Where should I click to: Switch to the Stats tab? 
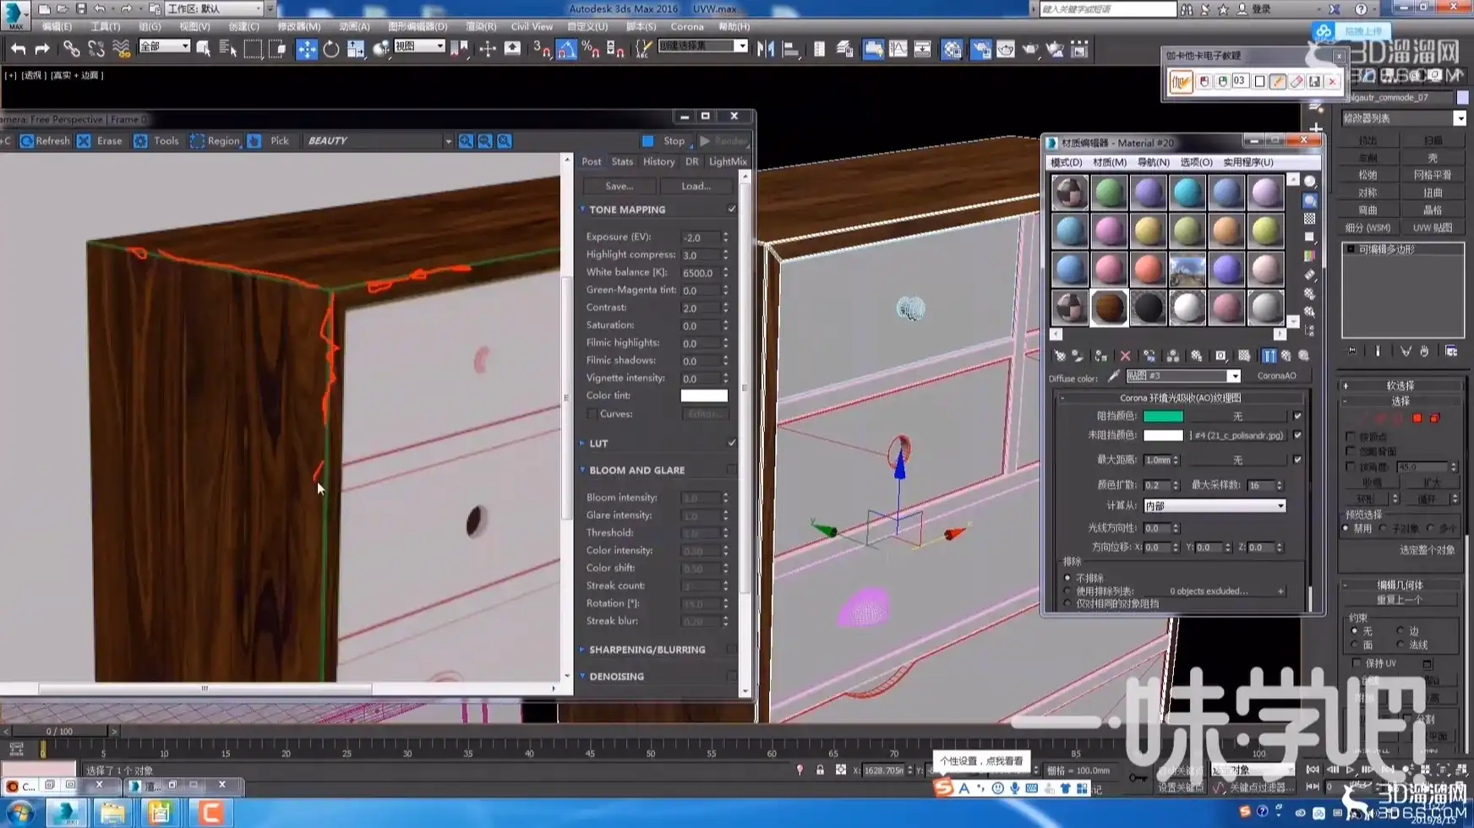point(622,161)
